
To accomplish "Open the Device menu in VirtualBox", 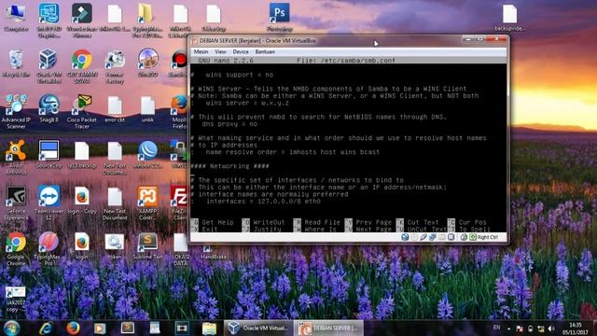I will point(241,52).
